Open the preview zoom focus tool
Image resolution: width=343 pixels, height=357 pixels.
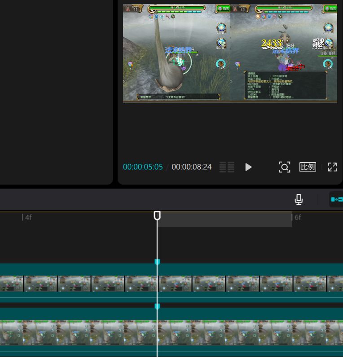point(285,167)
